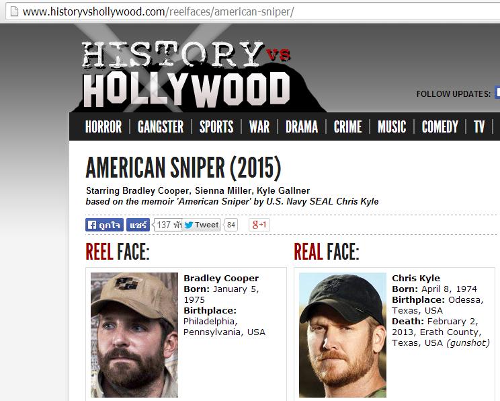Click the Tweet button with bird icon
500x401 pixels.
(201, 225)
